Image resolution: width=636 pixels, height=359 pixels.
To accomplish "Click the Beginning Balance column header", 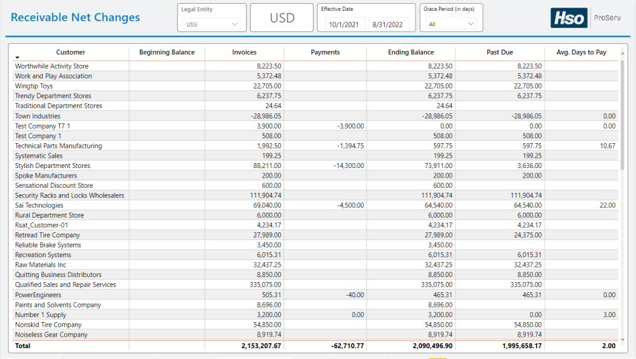I will pos(167,52).
